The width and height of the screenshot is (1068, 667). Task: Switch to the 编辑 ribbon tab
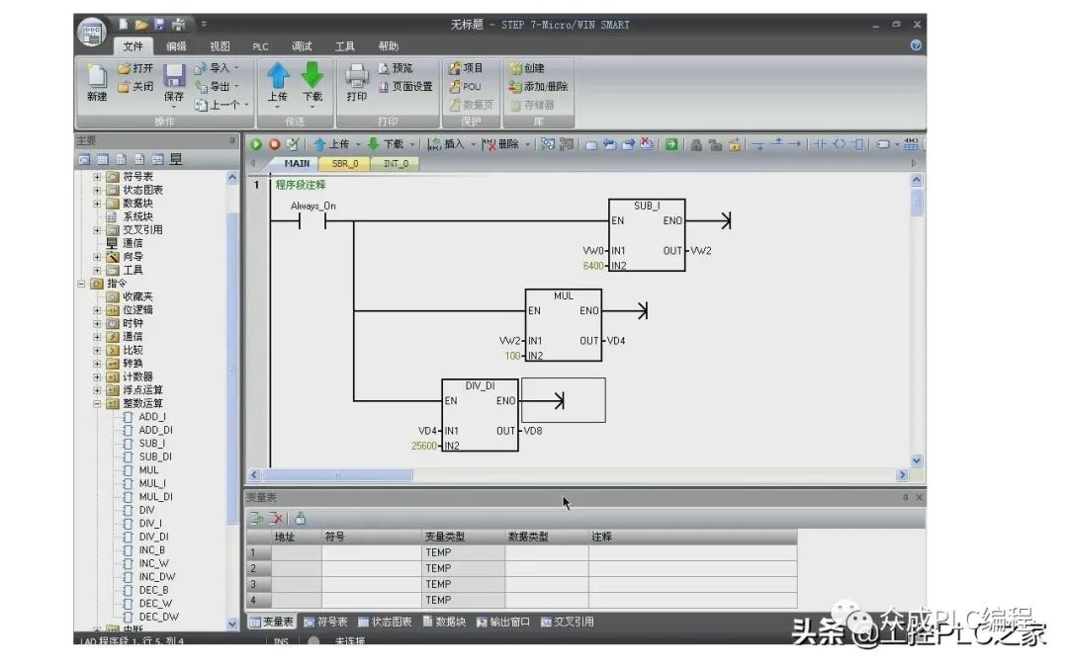(176, 45)
